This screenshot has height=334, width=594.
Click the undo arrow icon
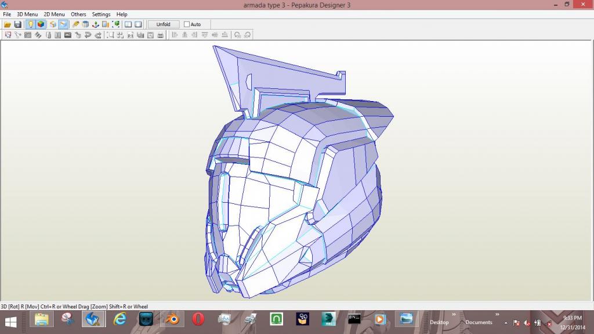click(88, 35)
